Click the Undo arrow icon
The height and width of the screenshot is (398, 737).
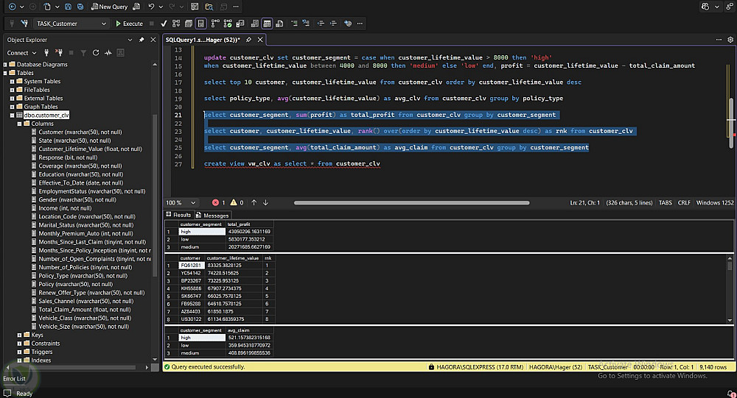click(151, 7)
